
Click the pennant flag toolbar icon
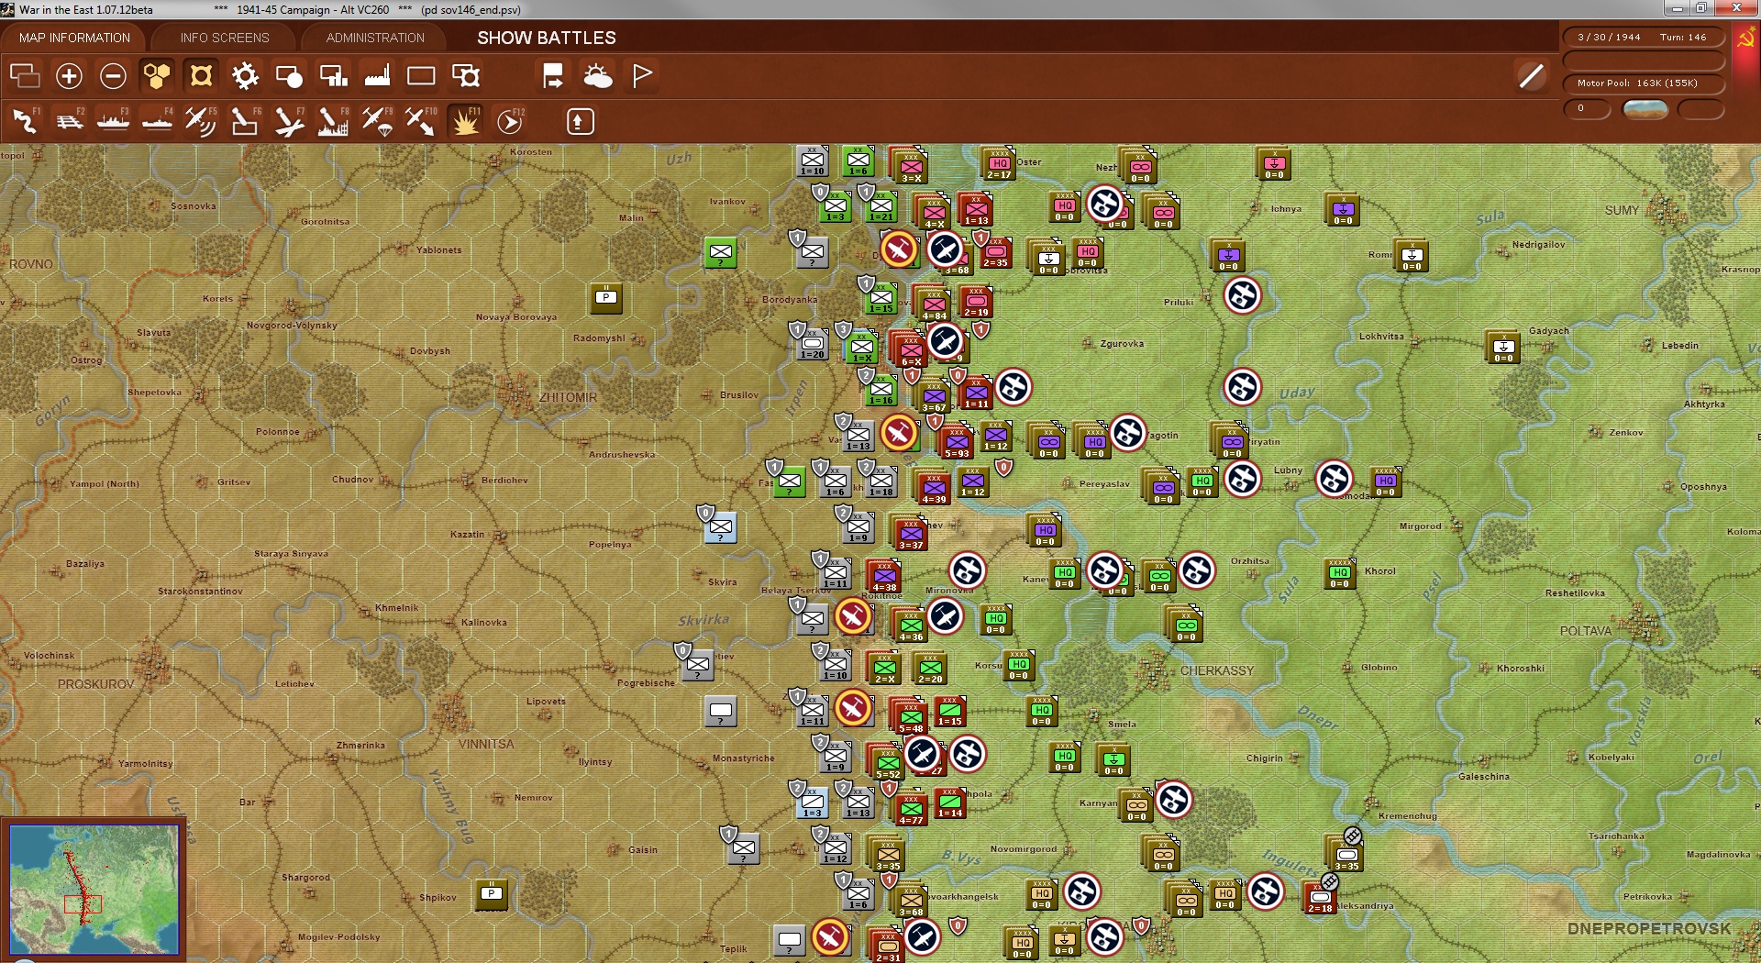[x=642, y=76]
